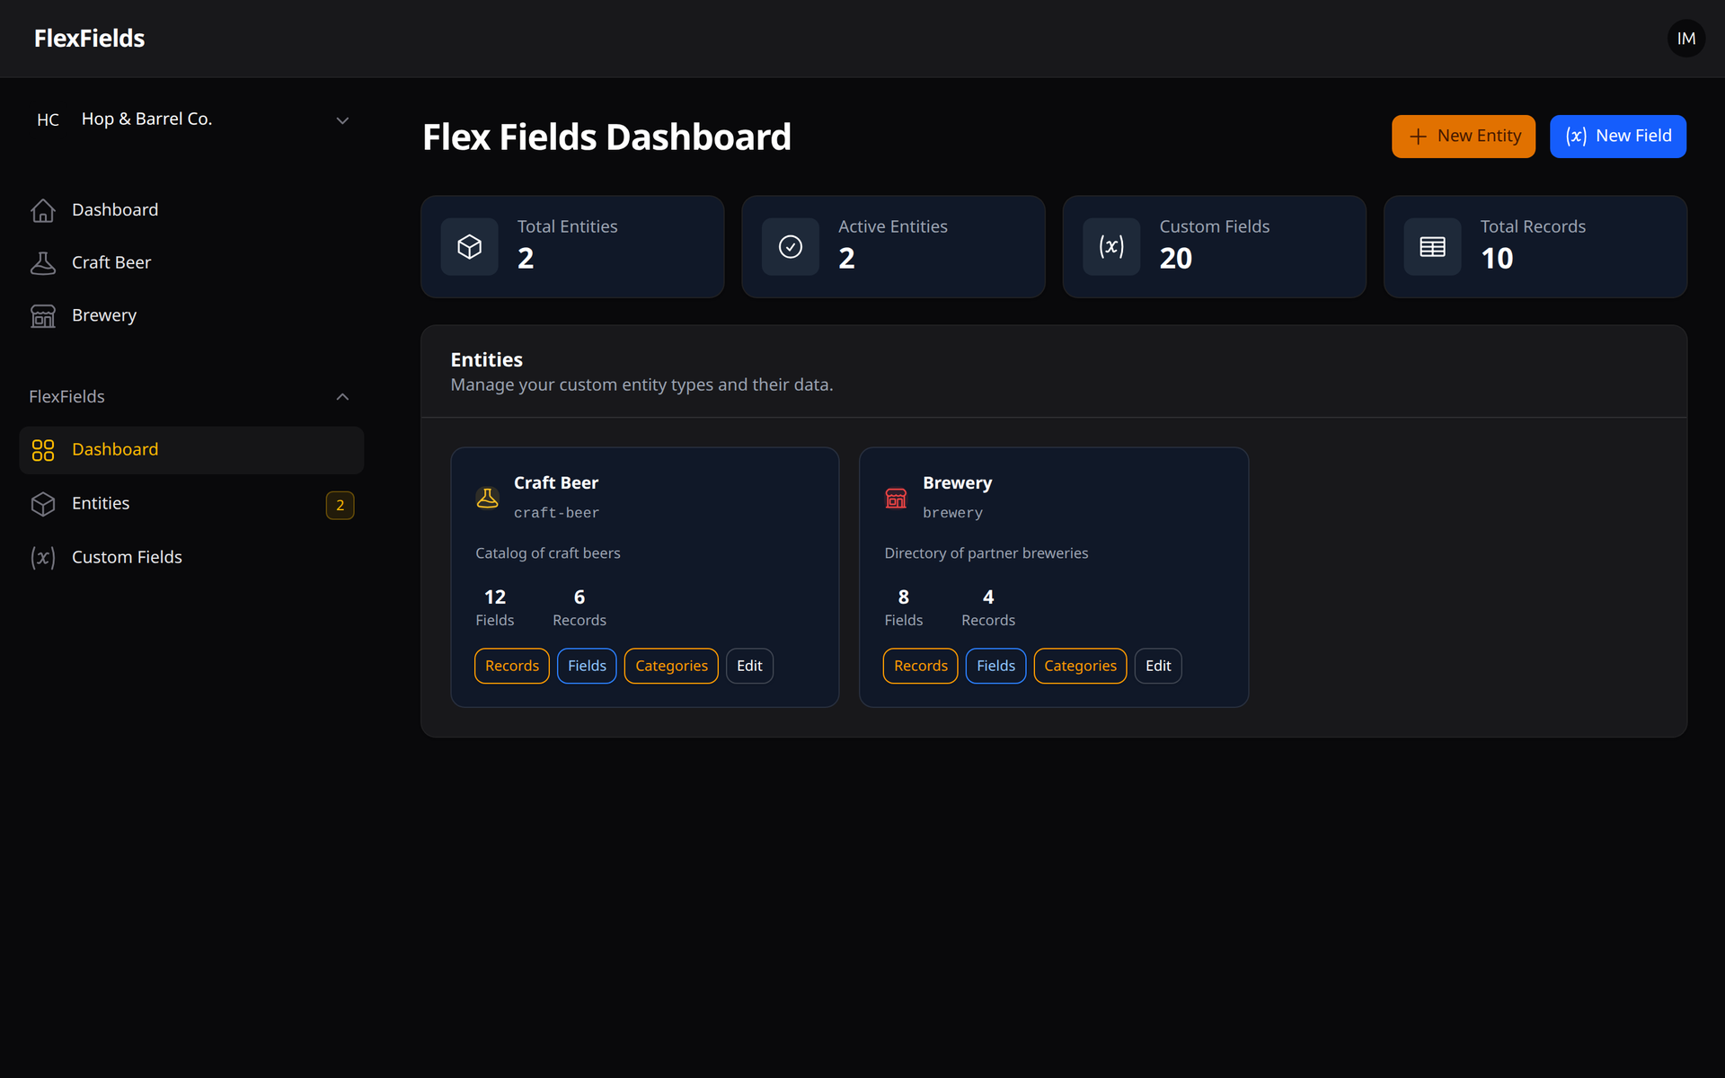Click the cube icon in Total Entities card
Viewport: 1725px width, 1078px height.
click(470, 247)
